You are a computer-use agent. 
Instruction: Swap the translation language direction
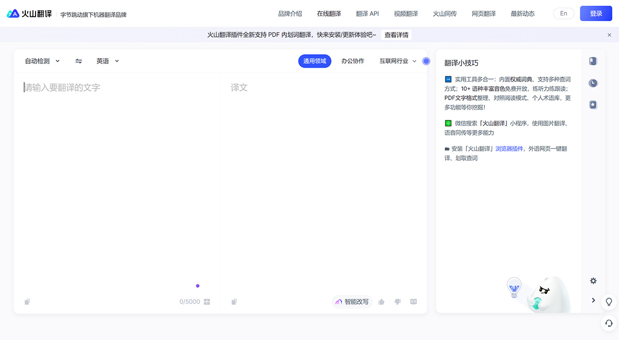(78, 61)
